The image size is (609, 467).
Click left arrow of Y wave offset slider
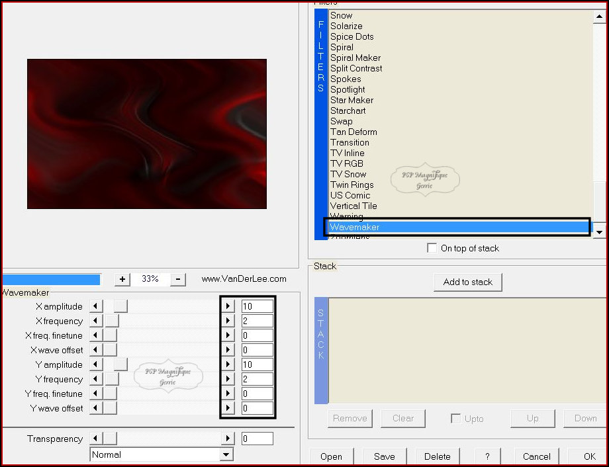point(96,408)
